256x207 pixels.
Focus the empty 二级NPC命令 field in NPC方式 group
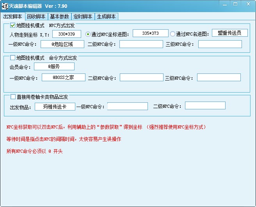[141, 44]
